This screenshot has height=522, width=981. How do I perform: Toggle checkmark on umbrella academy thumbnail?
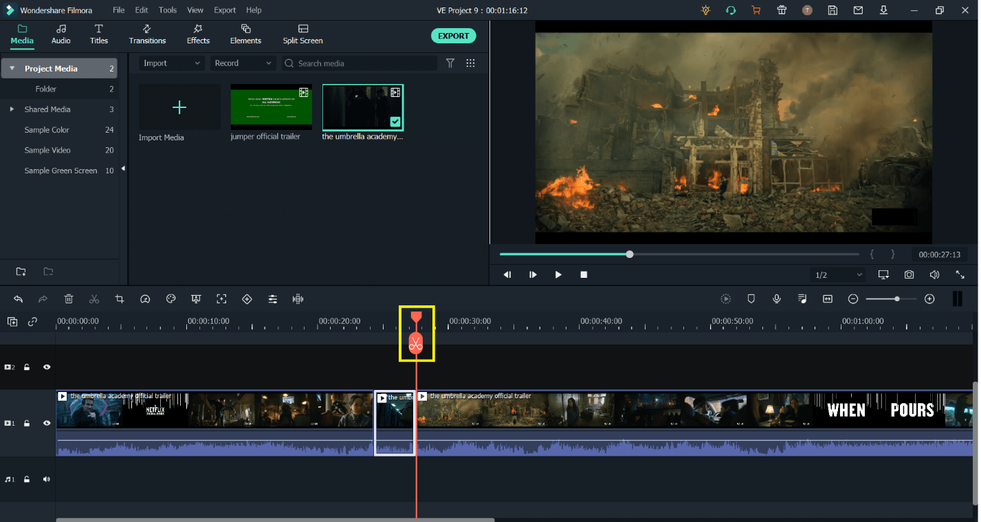(x=395, y=122)
